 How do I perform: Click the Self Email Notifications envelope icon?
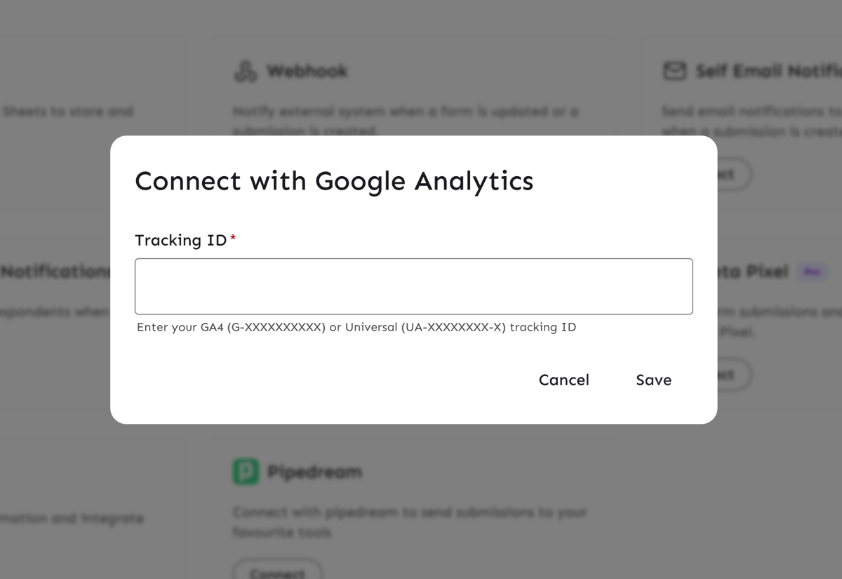674,71
